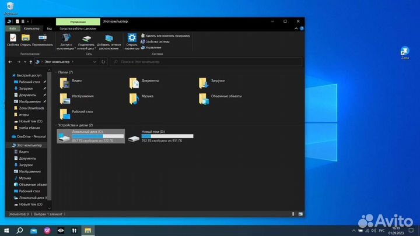
Task: Click the address bar path Этот компьютер
Action: click(57, 62)
